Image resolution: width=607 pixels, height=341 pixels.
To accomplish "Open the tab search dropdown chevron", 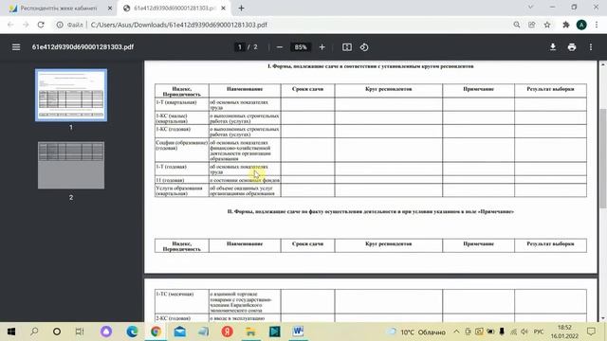I will coord(531,7).
